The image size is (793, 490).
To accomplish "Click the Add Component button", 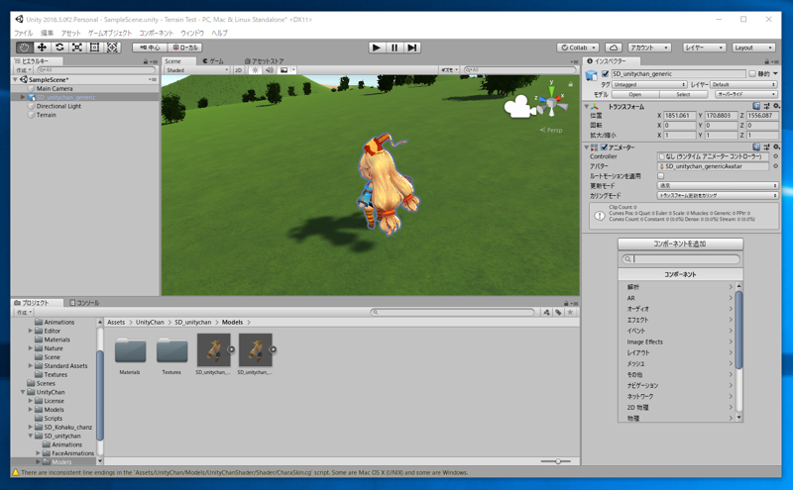I will pos(680,244).
